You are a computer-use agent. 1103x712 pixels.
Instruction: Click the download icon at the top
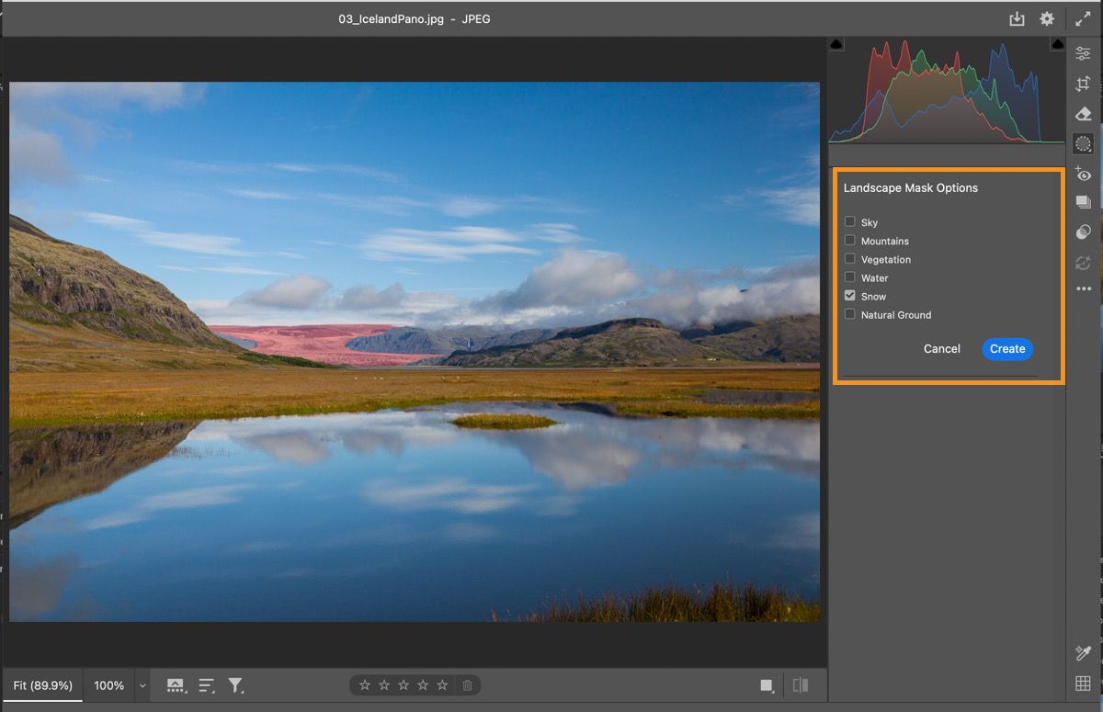coord(1017,18)
